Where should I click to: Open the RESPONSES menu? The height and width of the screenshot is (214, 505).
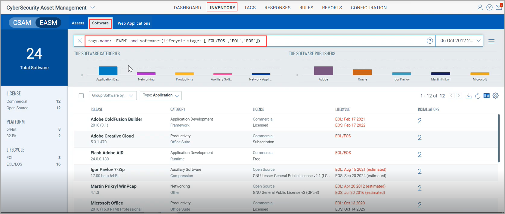pyautogui.click(x=277, y=8)
